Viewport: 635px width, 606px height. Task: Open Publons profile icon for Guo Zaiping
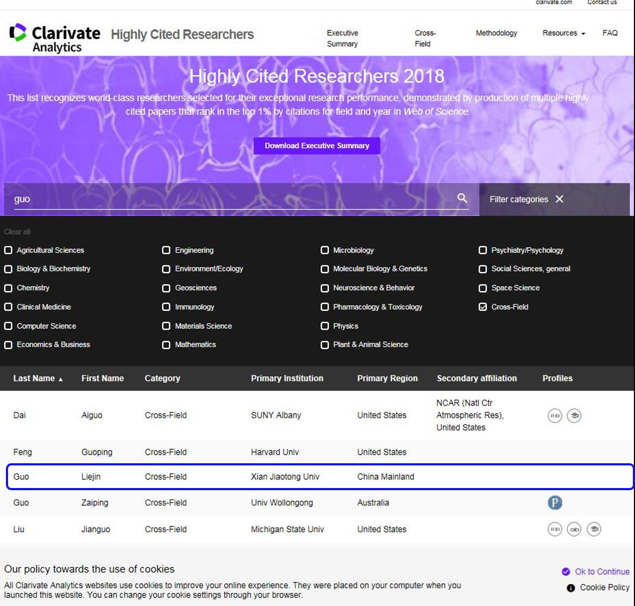(x=555, y=503)
